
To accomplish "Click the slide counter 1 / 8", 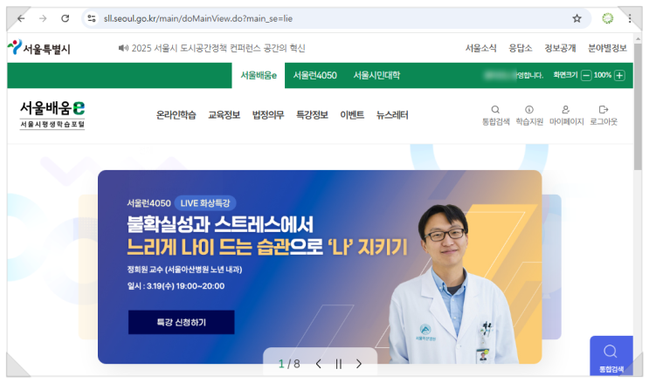I will tap(289, 364).
